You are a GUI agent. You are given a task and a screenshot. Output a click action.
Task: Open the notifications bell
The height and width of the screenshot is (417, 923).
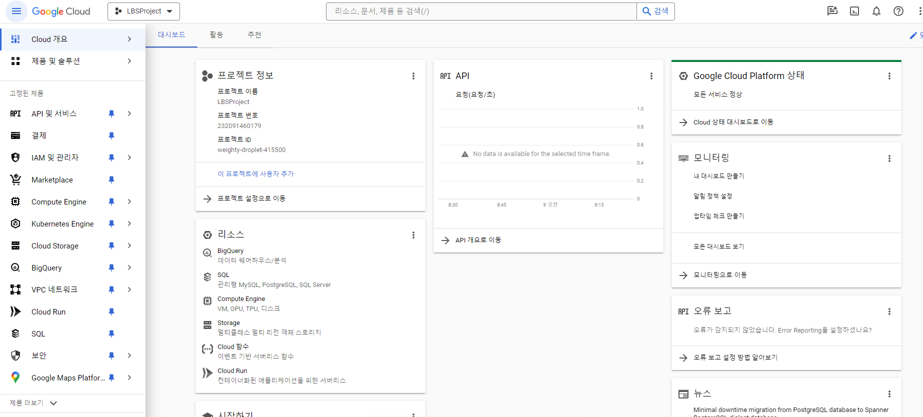pos(876,11)
